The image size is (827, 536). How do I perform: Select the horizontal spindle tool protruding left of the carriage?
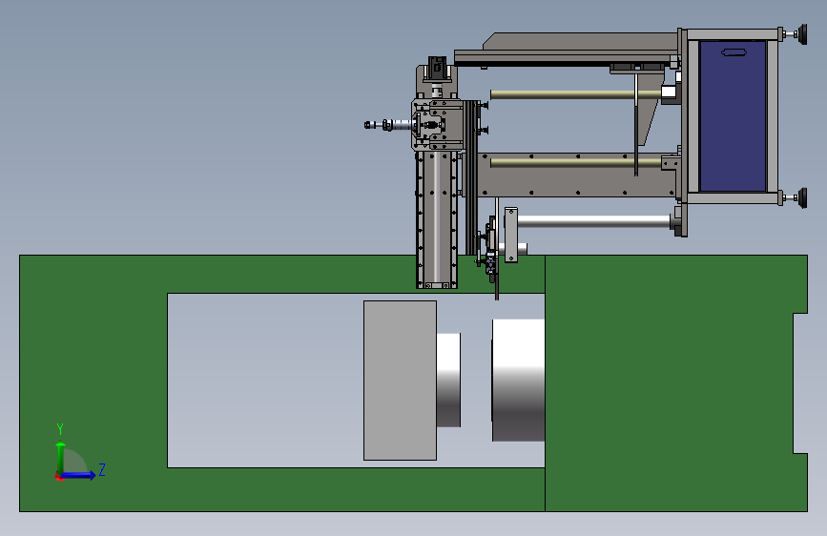[x=389, y=125]
